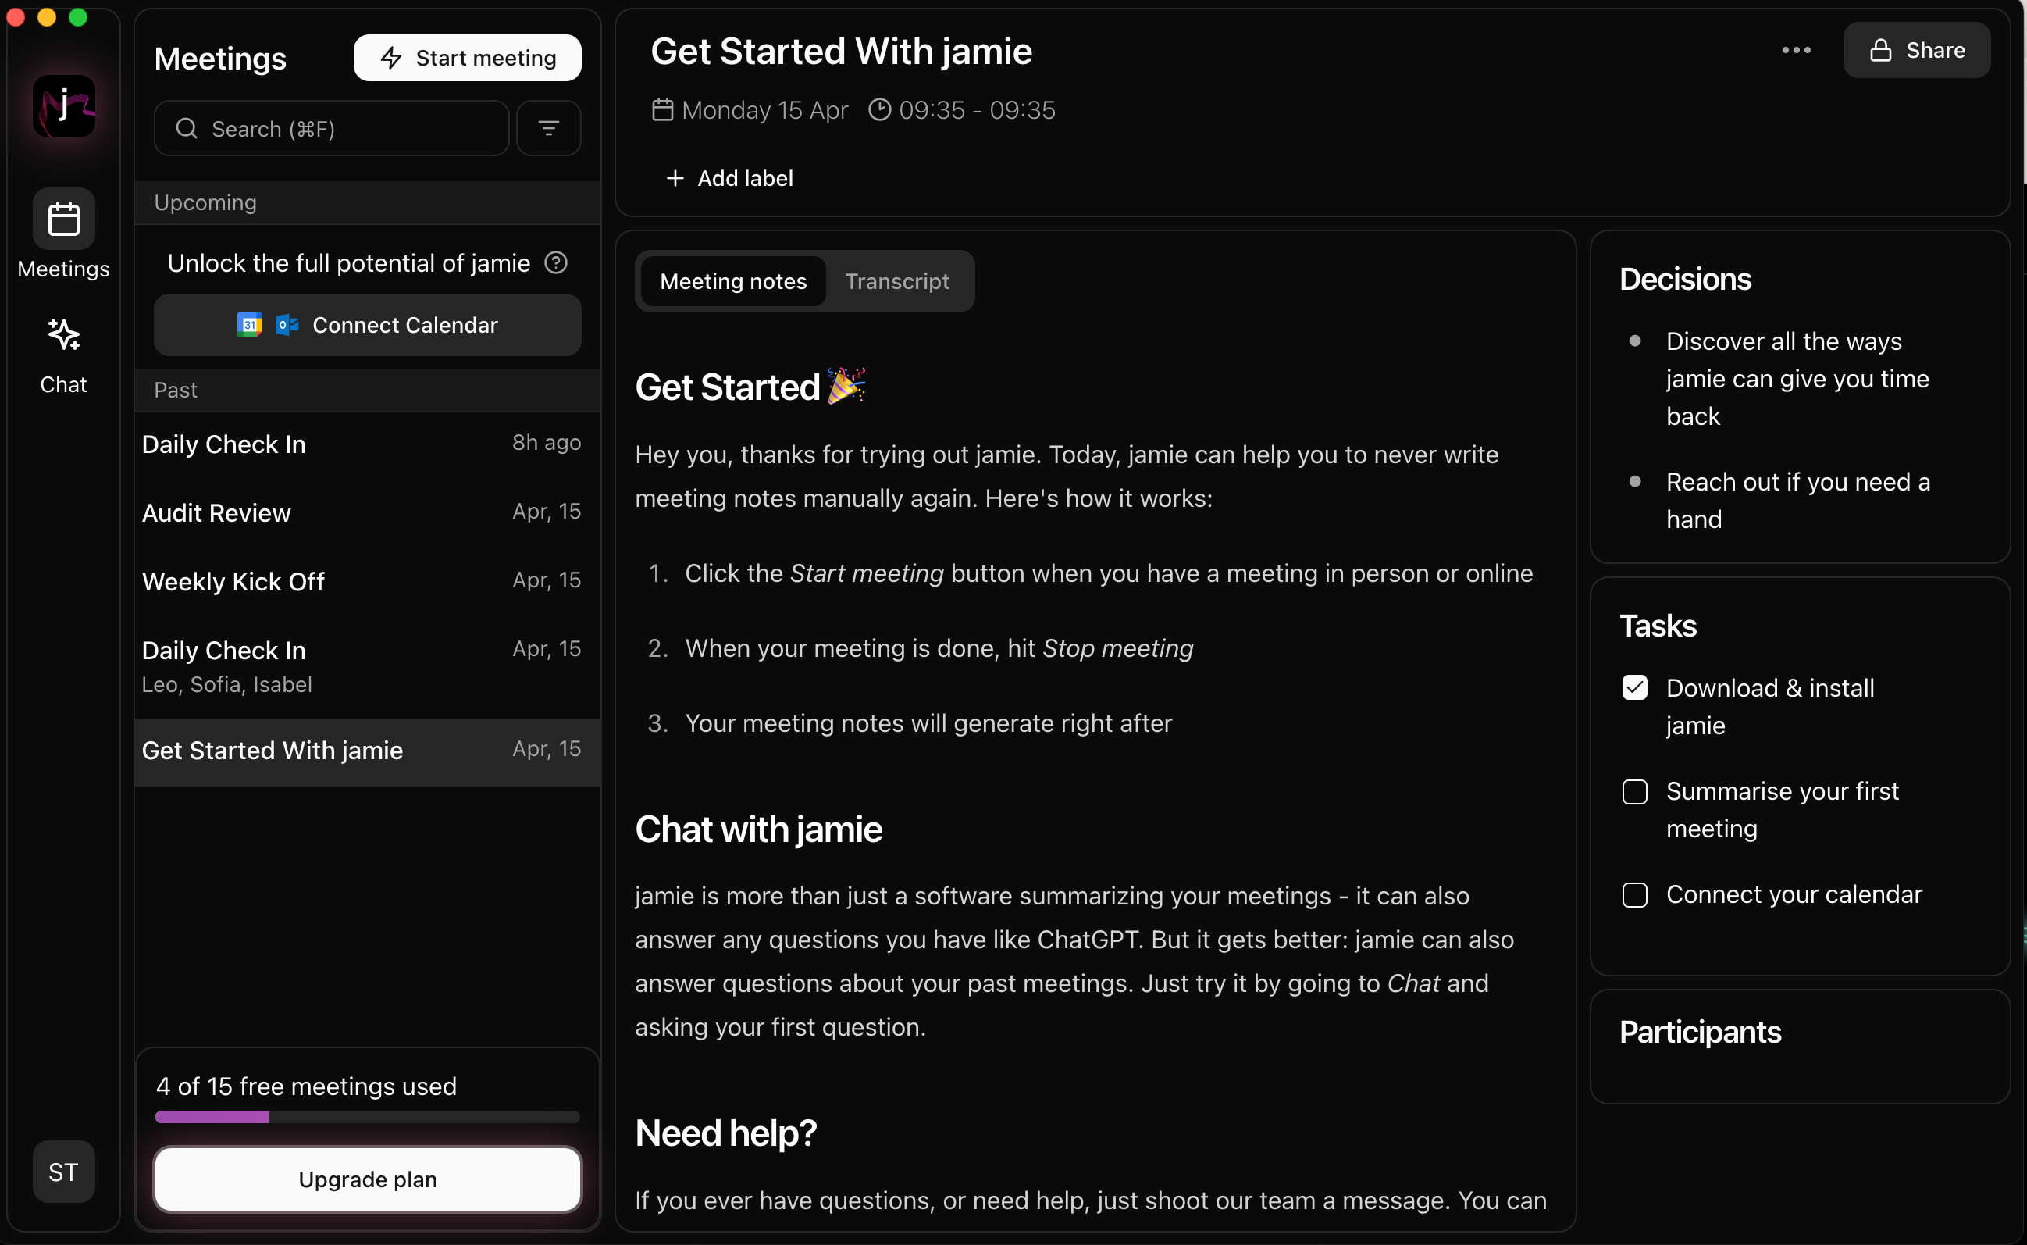Click the Participants panel heading

1701,1032
